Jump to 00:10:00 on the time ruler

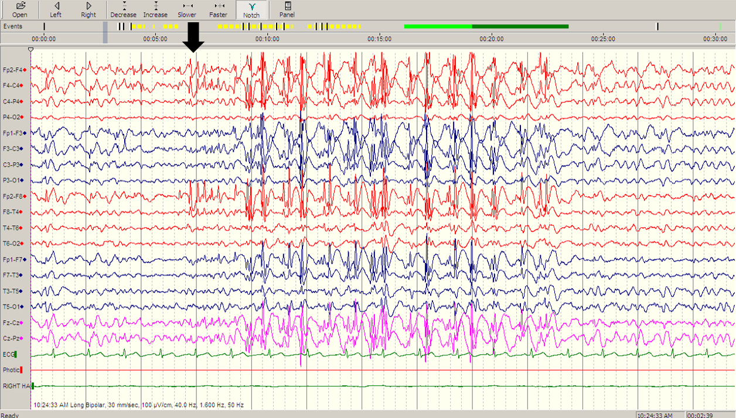pyautogui.click(x=267, y=39)
